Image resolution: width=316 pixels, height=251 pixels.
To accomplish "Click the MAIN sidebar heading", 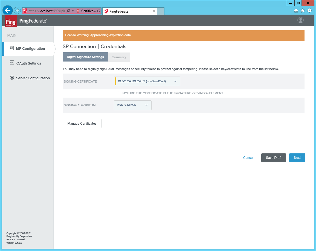I will tap(12, 36).
